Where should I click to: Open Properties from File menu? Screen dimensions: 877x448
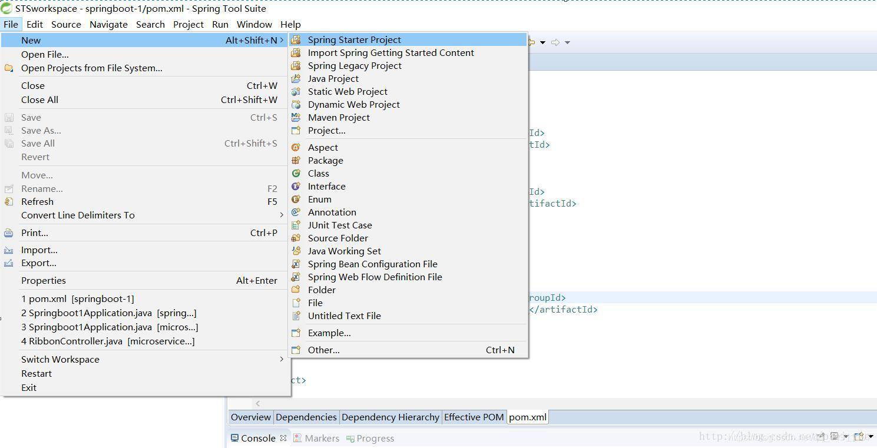[144, 281]
